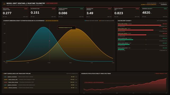Select the Population Stability (PSI) 0.277 card
This screenshot has height=95, width=170.
click(x=15, y=13)
